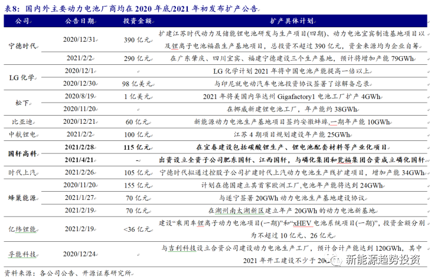Viewport: 434px width, 279px height.
Task: Click the 公告日期 column header
Action: tap(80, 21)
